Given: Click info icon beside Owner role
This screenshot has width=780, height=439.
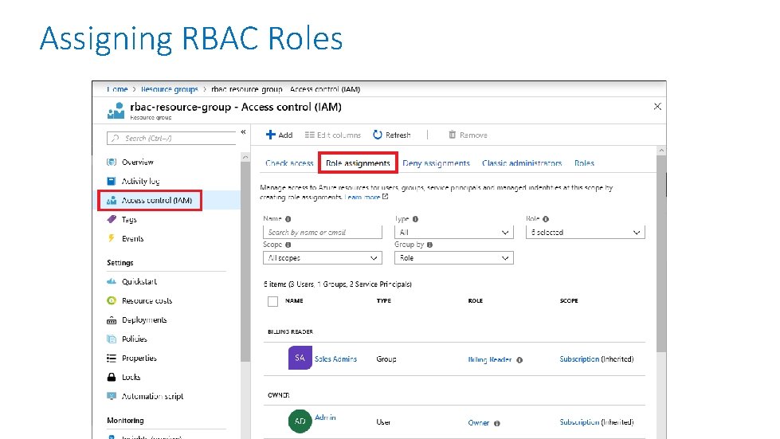Looking at the screenshot, I should (x=497, y=423).
